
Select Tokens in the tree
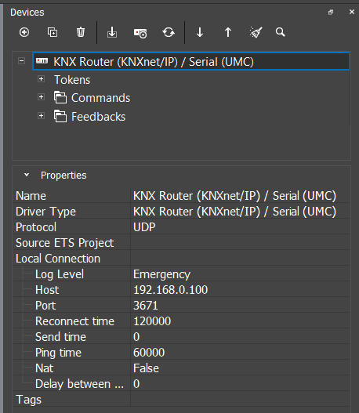click(72, 80)
